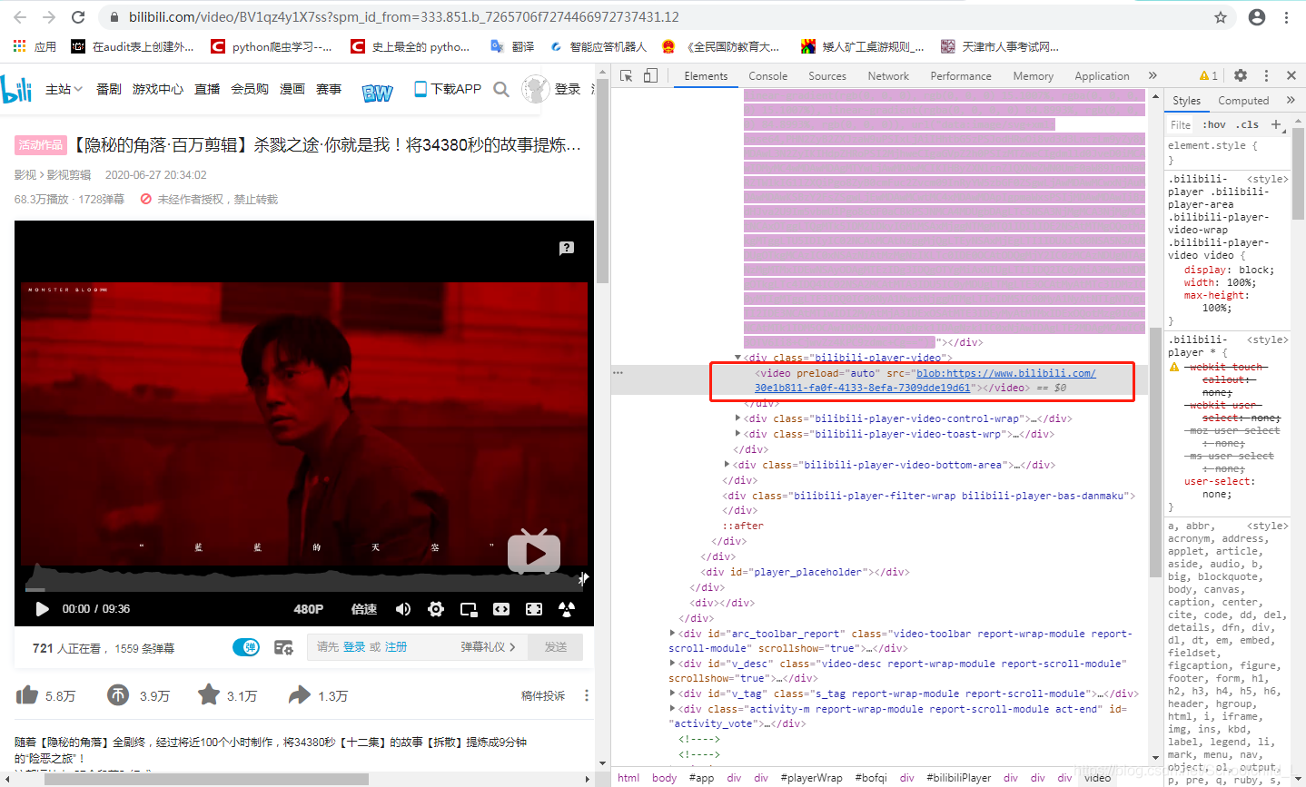Image resolution: width=1306 pixels, height=787 pixels.
Task: Click the video help question mark icon
Action: click(567, 248)
